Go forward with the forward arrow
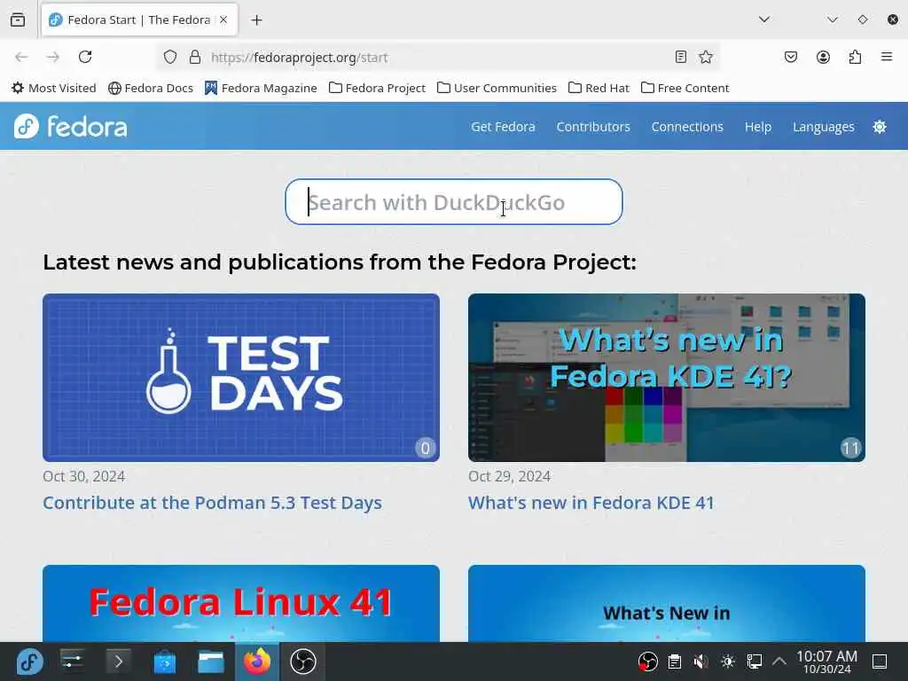This screenshot has height=681, width=908. tap(53, 57)
